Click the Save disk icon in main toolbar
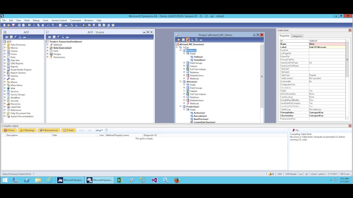Image resolution: width=353 pixels, height=198 pixels. point(13,25)
